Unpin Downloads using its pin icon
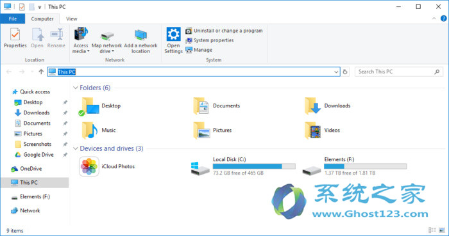Image resolution: width=449 pixels, height=236 pixels. [x=65, y=113]
